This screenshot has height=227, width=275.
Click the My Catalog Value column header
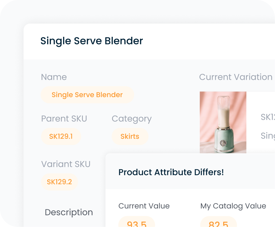pyautogui.click(x=233, y=206)
